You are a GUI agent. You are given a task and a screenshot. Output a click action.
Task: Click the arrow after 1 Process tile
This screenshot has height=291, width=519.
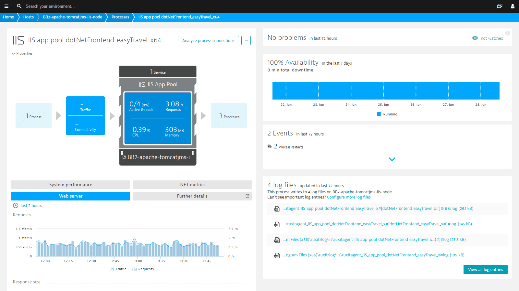(x=59, y=115)
